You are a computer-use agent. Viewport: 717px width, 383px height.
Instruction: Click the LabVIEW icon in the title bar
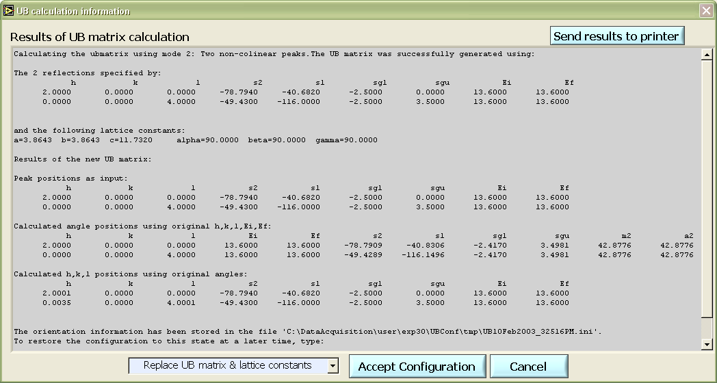(9, 11)
